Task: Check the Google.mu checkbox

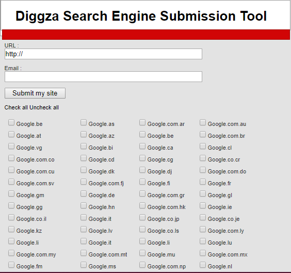Action: click(142, 253)
